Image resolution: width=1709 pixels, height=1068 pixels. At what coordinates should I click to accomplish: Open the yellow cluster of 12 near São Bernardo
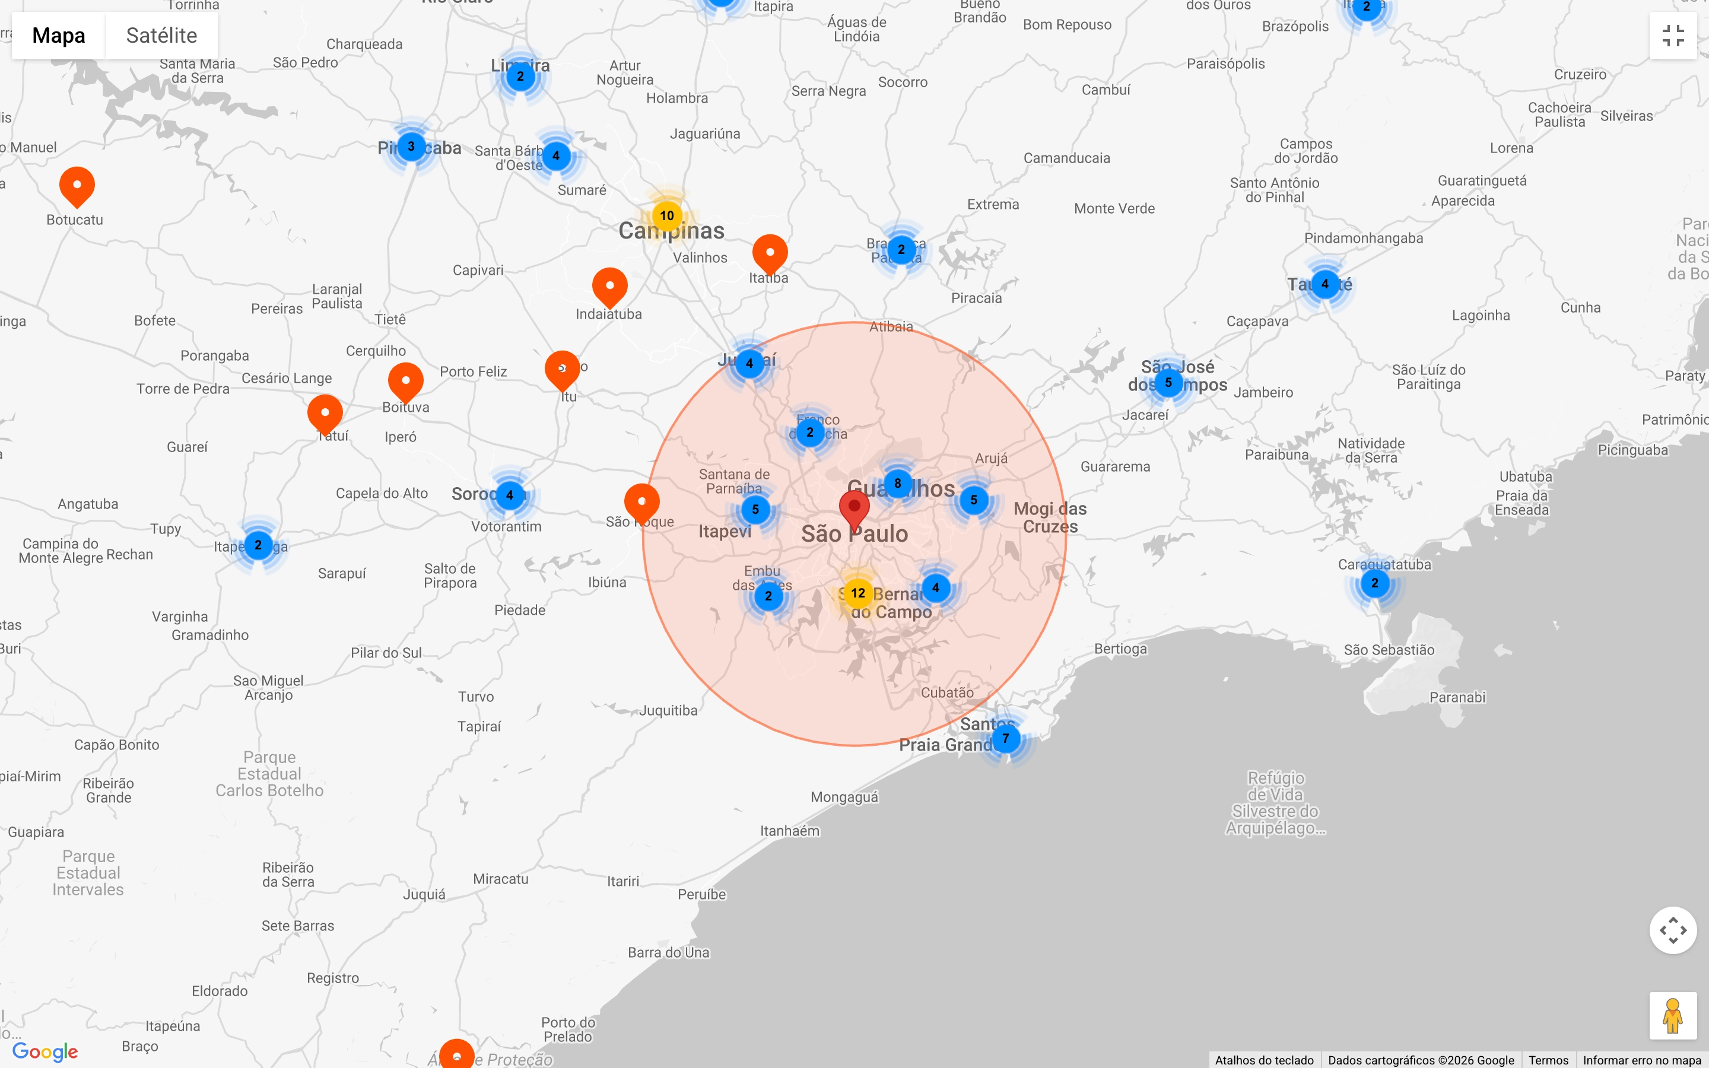click(x=858, y=593)
